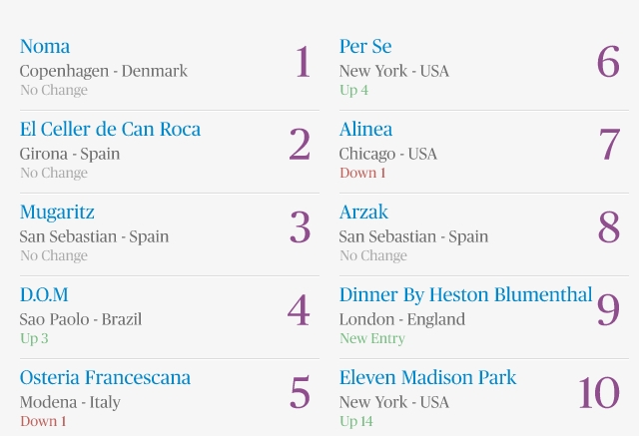Image resolution: width=640 pixels, height=436 pixels.
Task: Open the Per Se restaurant link
Action: click(365, 47)
